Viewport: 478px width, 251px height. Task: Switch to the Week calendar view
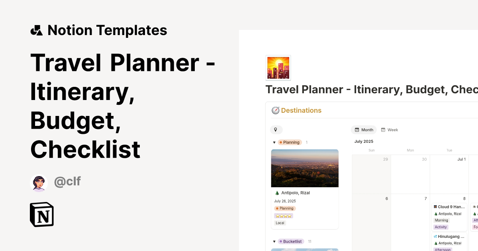coord(392,130)
